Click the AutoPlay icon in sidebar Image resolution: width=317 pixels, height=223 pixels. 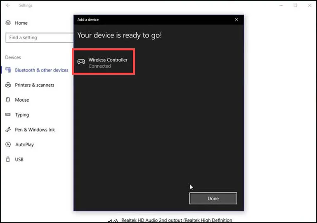pyautogui.click(x=8, y=145)
